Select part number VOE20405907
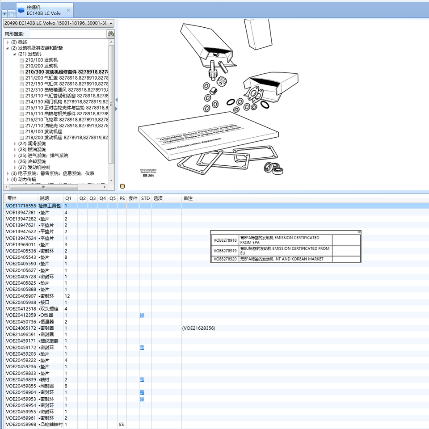 (x=21, y=296)
